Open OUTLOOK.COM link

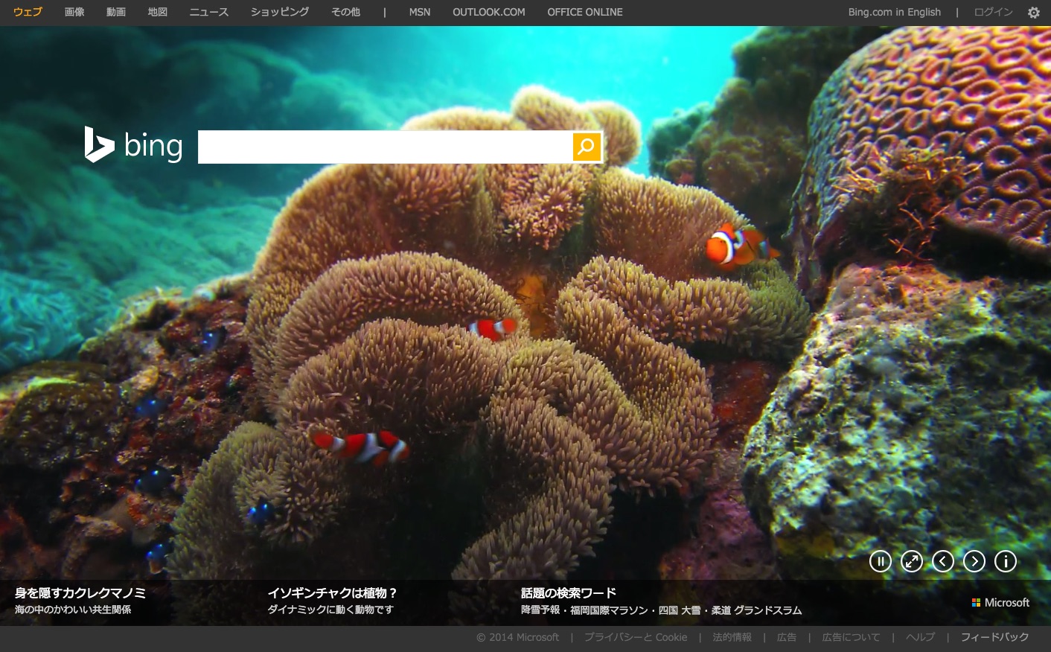pyautogui.click(x=488, y=13)
